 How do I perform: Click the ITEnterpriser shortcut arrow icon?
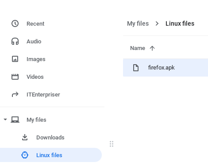pos(15,94)
